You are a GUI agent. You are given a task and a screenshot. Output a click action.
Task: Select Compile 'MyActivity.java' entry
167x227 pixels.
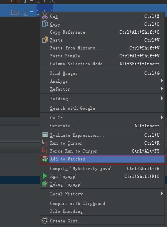point(102,168)
